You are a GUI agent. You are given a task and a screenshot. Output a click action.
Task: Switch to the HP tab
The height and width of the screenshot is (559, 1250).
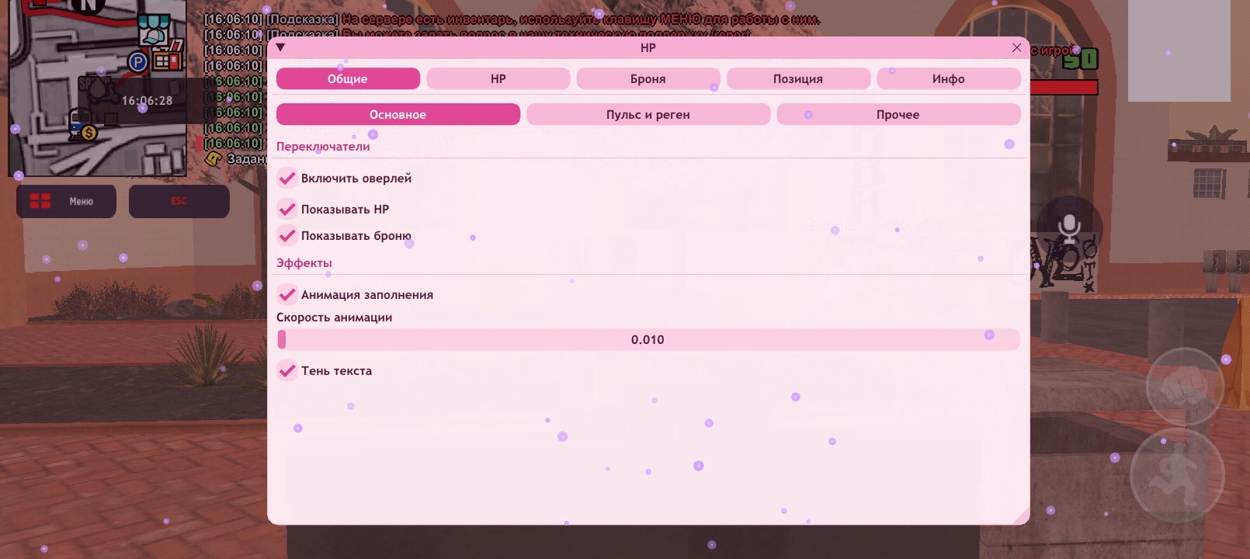tap(498, 78)
